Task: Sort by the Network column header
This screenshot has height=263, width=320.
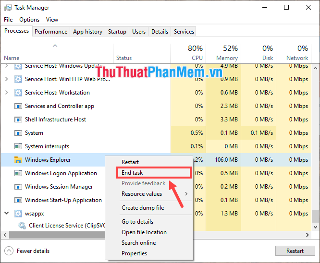Action: coord(294,53)
